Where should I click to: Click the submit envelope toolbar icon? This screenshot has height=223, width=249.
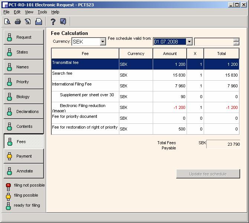(39, 22)
